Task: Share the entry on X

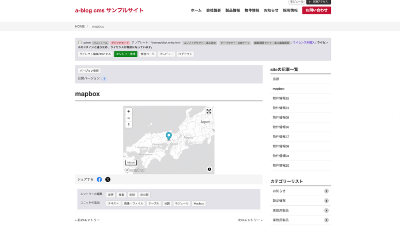Action: click(x=108, y=180)
